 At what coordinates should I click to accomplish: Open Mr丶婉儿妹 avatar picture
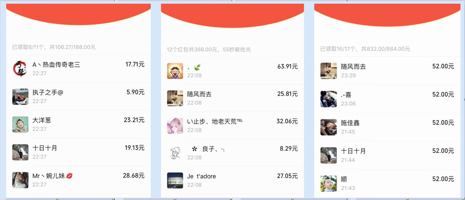20,180
